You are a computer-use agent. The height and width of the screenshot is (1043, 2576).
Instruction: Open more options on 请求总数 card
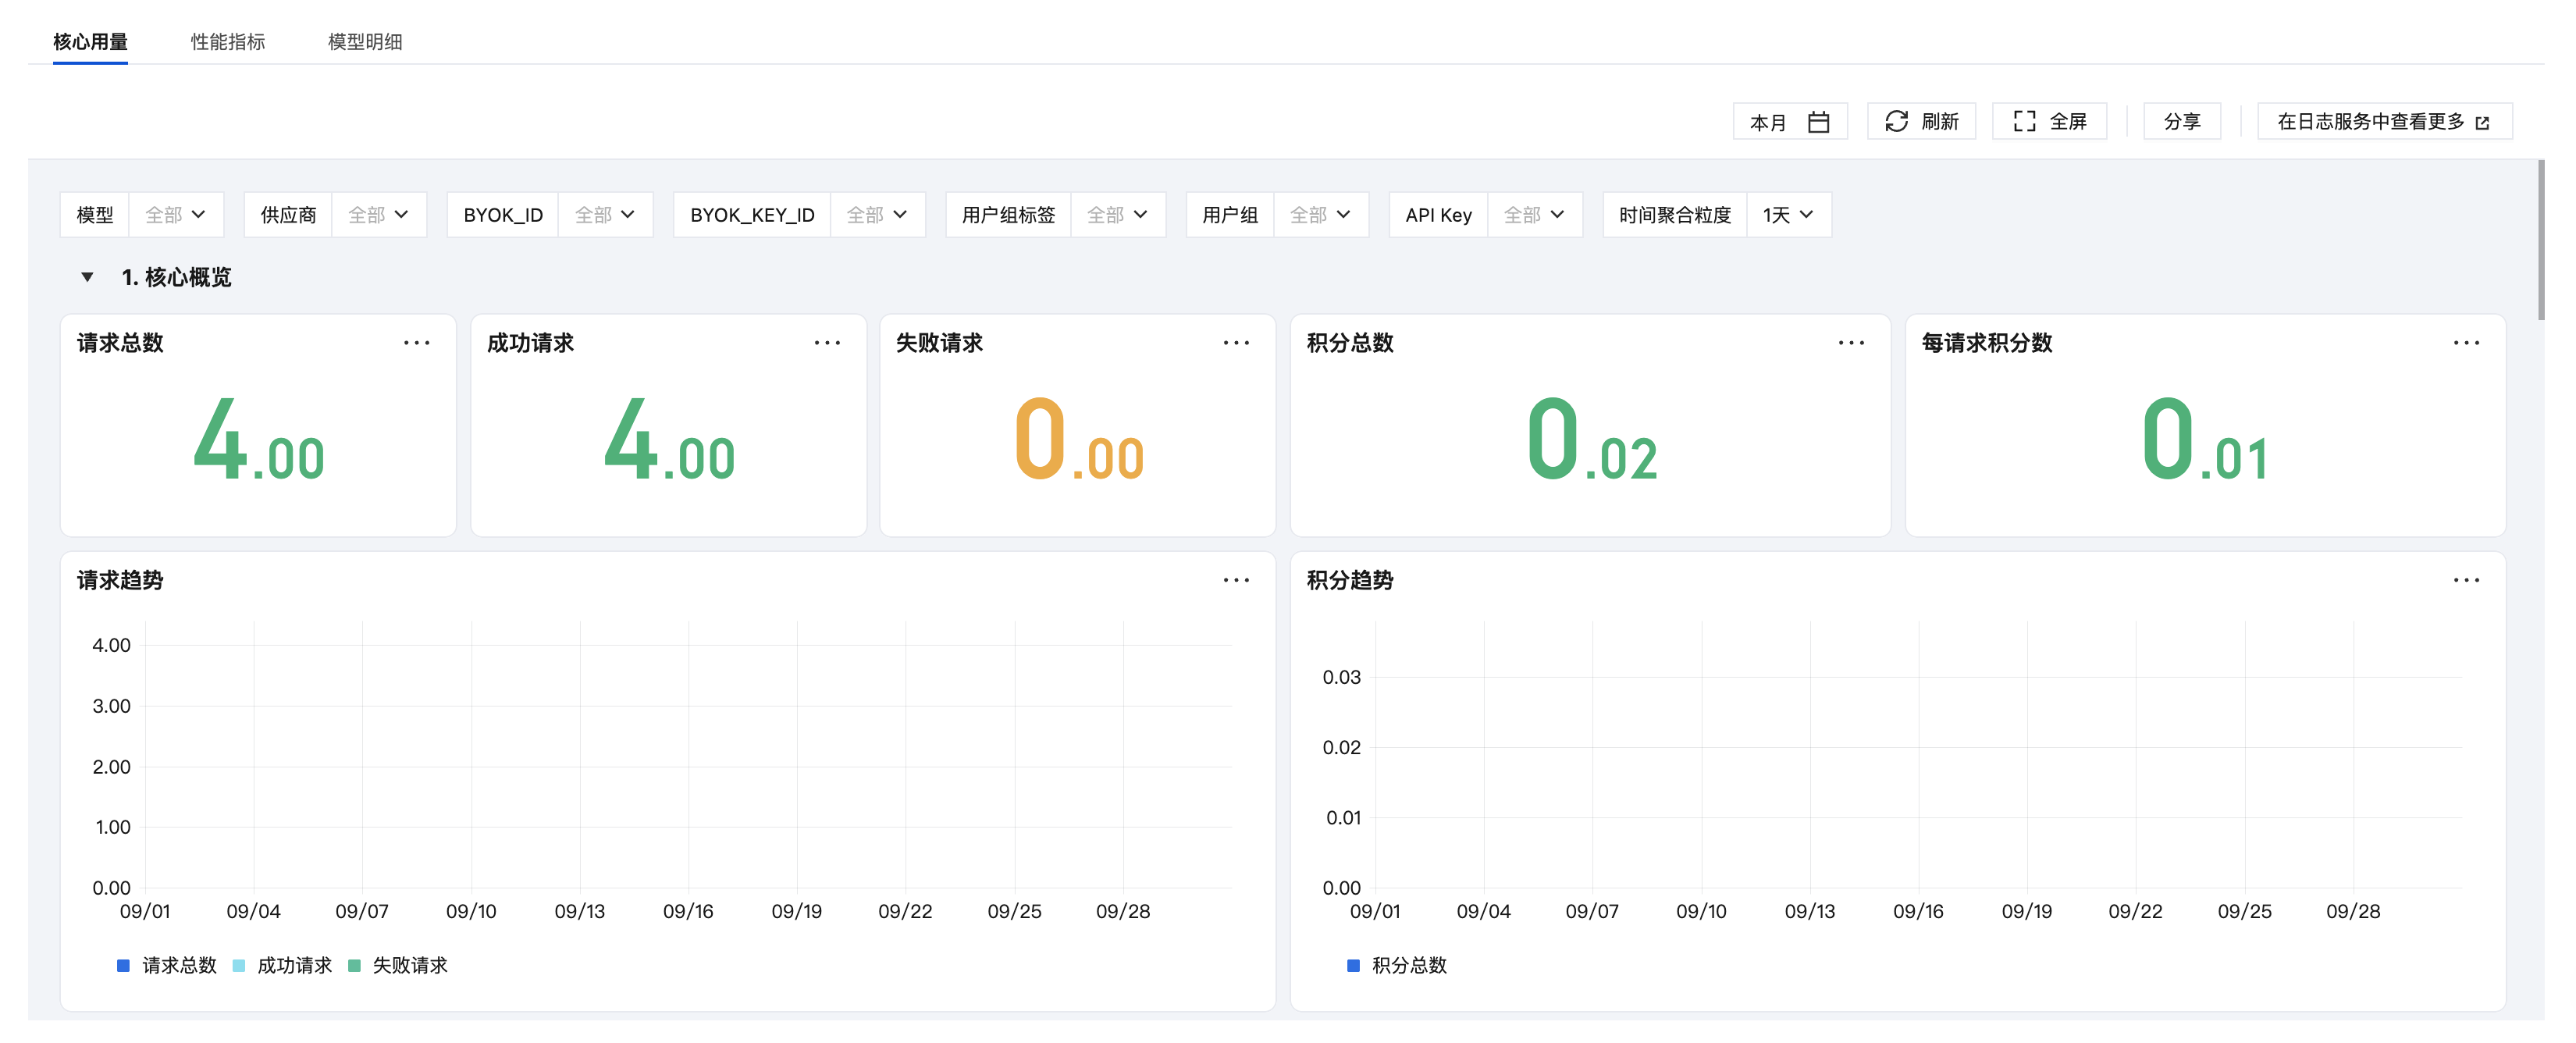pos(416,343)
